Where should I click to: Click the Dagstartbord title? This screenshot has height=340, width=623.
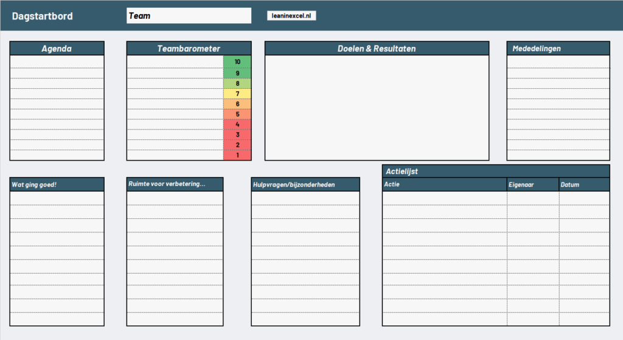pos(42,16)
